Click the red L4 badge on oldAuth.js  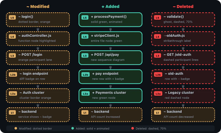click(x=157, y=37)
